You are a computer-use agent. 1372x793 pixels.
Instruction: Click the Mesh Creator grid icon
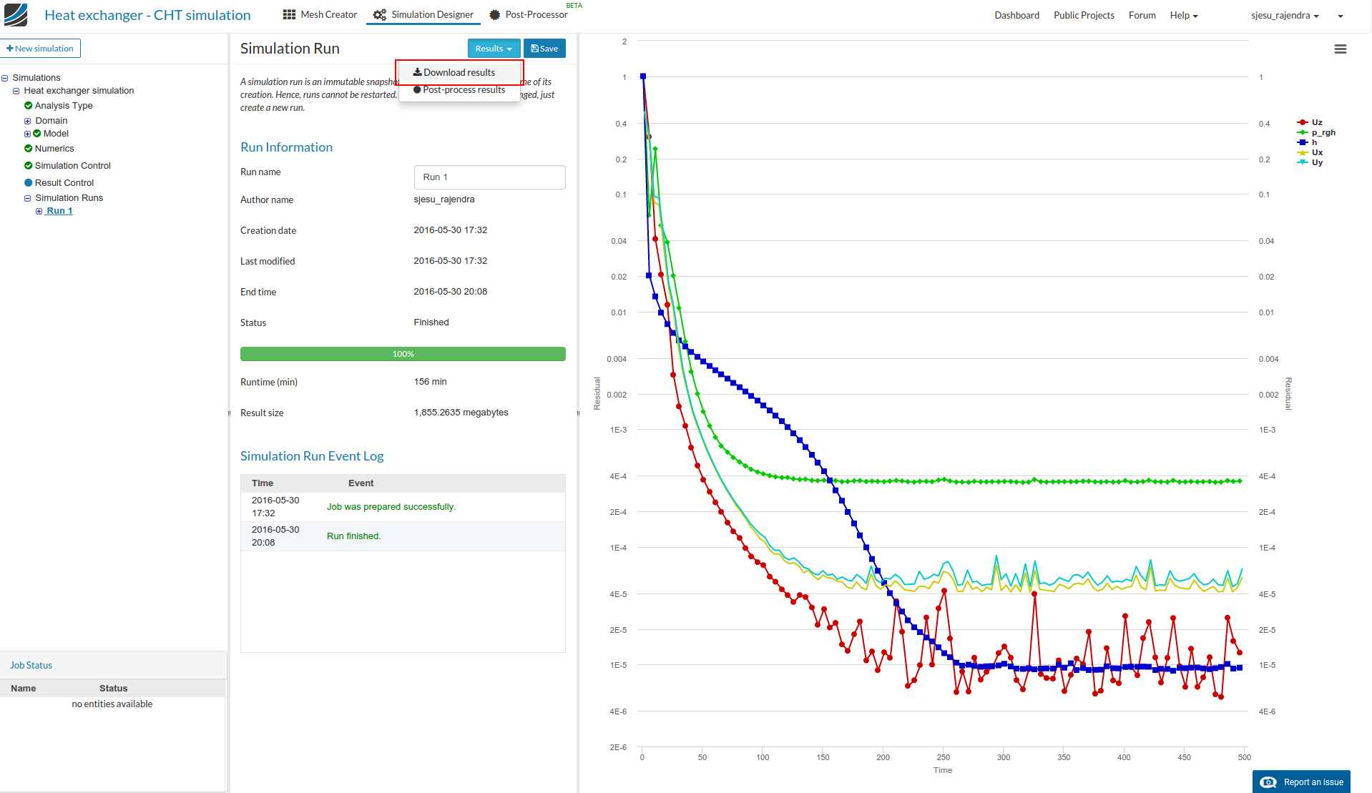pyautogui.click(x=289, y=15)
